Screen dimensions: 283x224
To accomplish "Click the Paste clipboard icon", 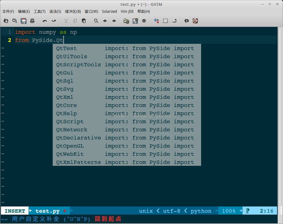I will (84, 21).
